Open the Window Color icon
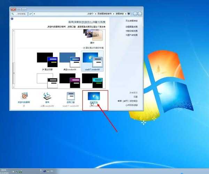 coord(71,98)
